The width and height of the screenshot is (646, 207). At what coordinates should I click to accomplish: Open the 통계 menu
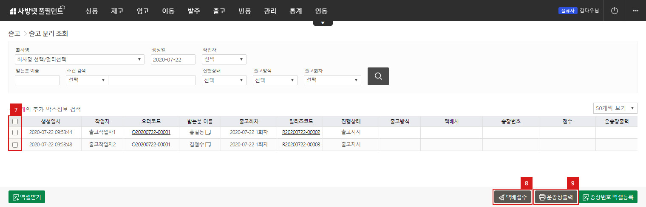pos(295,11)
